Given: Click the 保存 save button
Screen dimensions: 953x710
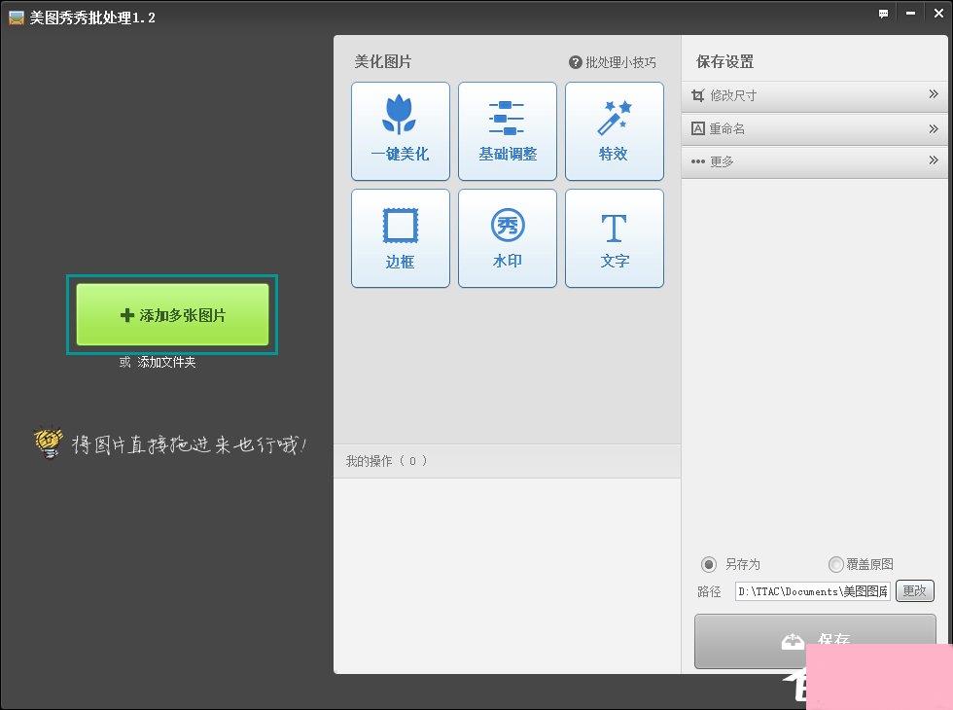Looking at the screenshot, I should pyautogui.click(x=815, y=641).
